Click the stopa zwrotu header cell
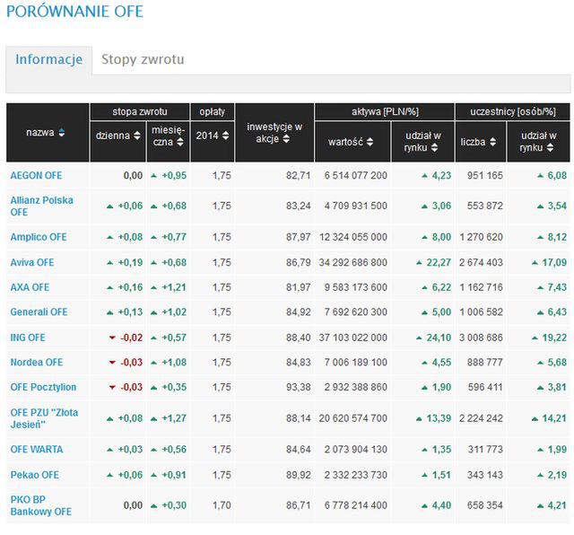 tap(140, 112)
